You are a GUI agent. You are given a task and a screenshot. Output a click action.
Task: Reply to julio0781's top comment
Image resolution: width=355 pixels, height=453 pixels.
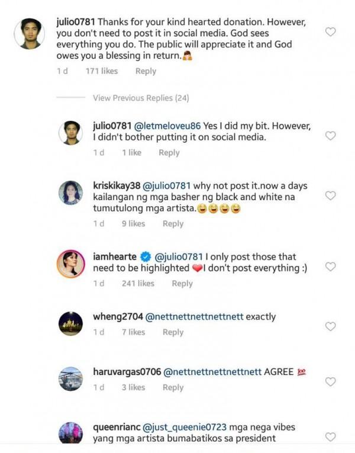coord(146,71)
